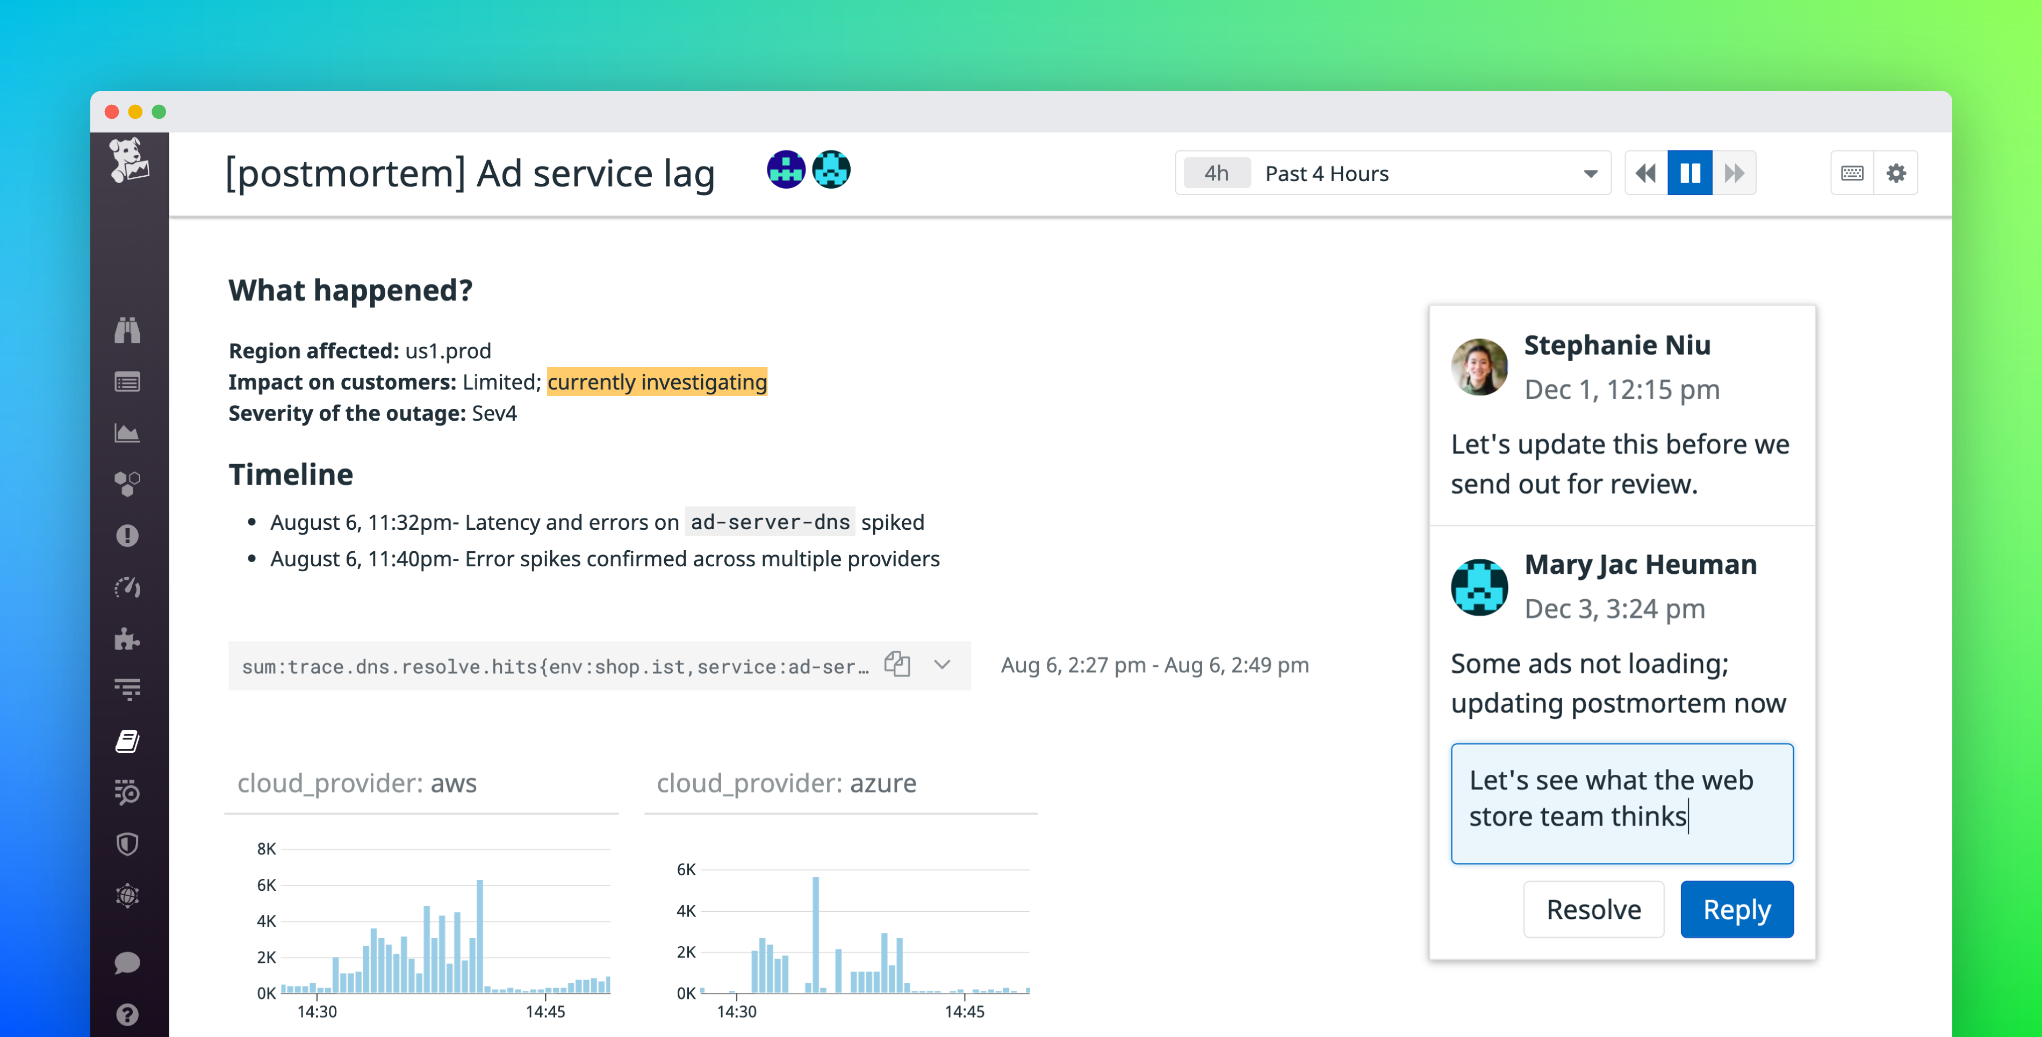2042x1037 pixels.
Task: Click the Reply button to post the comment
Action: (1737, 909)
